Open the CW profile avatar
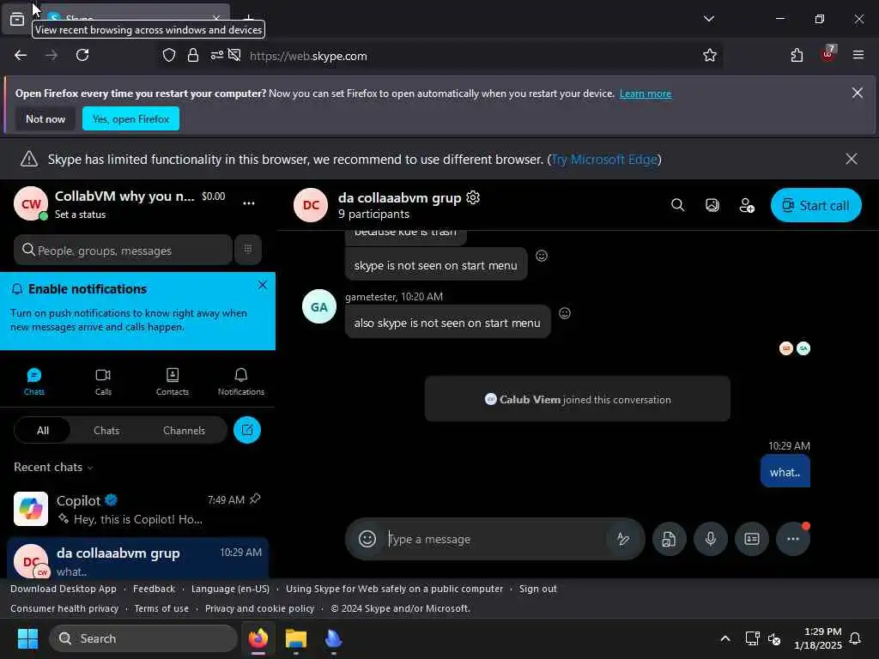879x659 pixels. 31,204
